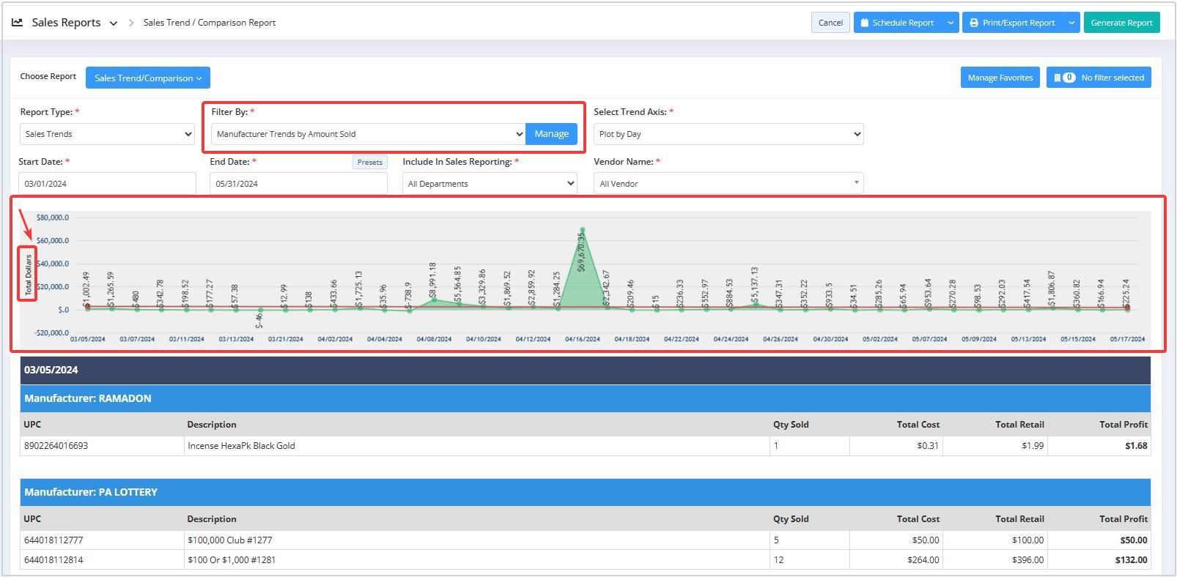Expand the Sales Reports chevron menu
This screenshot has height=577, width=1177.
point(114,23)
